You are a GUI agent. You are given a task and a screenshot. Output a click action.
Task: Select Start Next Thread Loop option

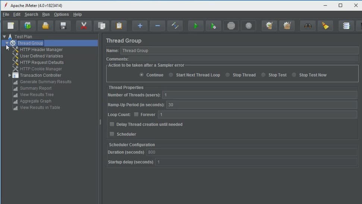171,75
